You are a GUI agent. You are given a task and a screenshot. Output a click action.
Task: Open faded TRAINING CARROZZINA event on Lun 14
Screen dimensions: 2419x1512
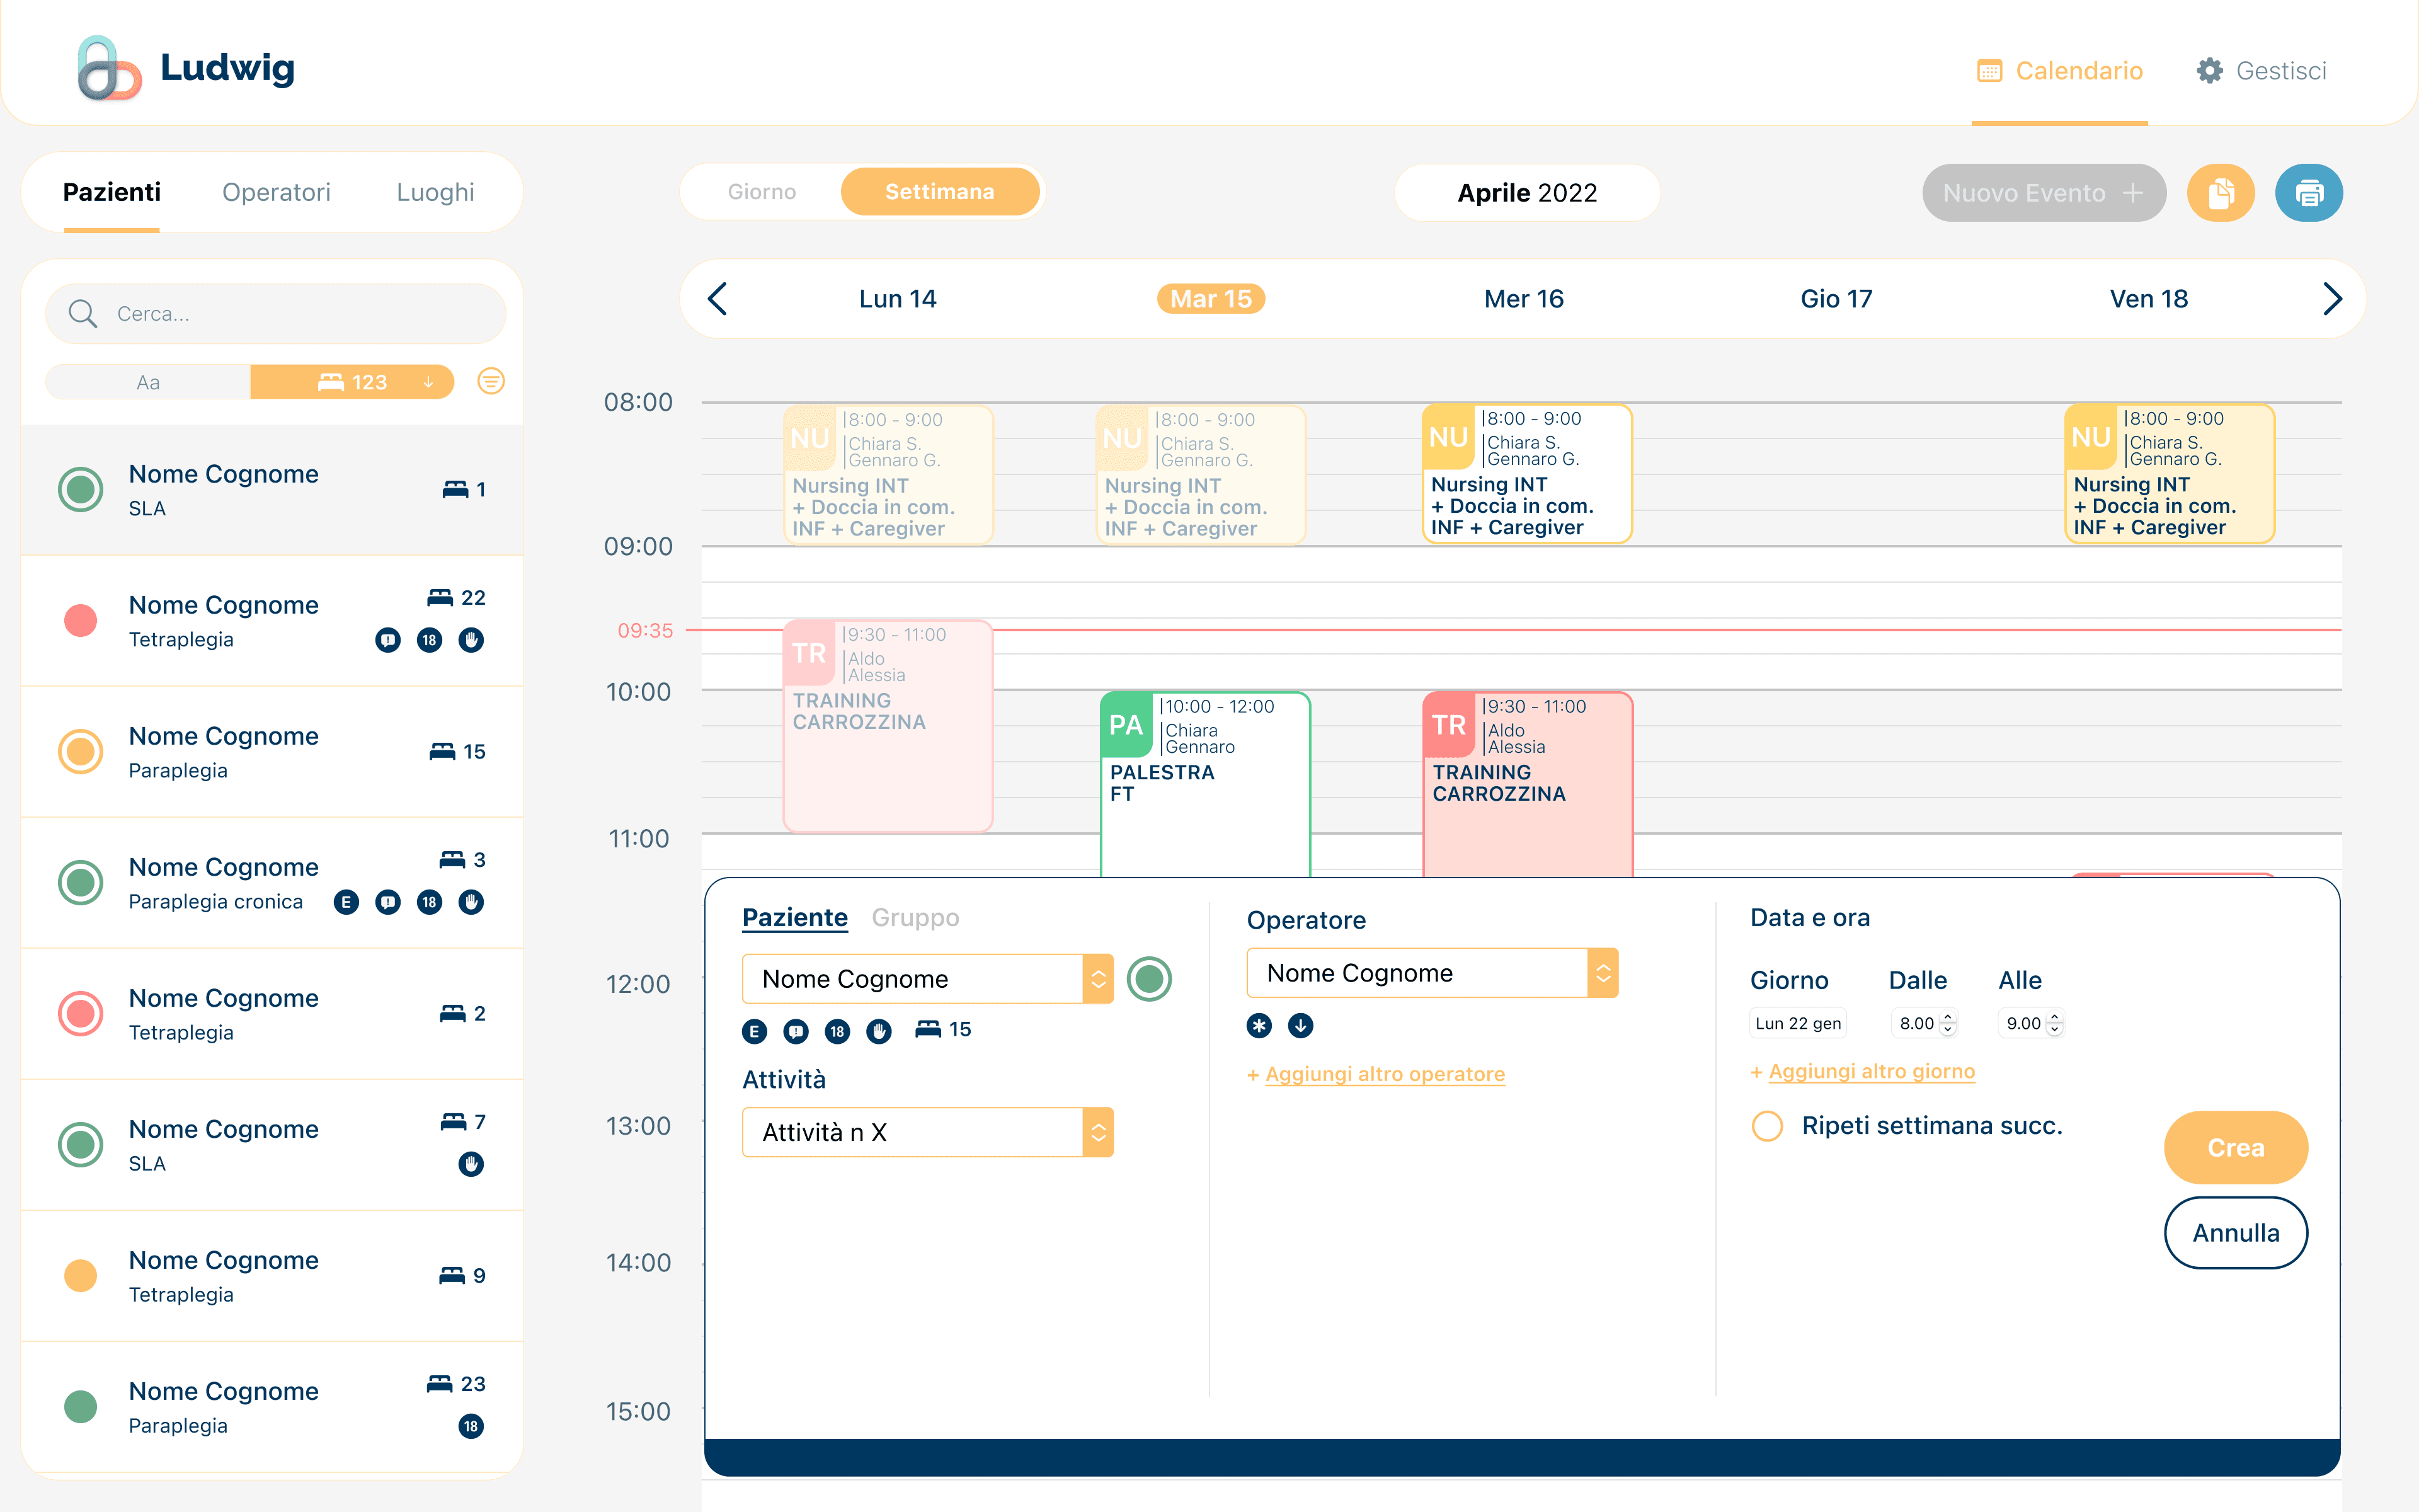[x=888, y=726]
